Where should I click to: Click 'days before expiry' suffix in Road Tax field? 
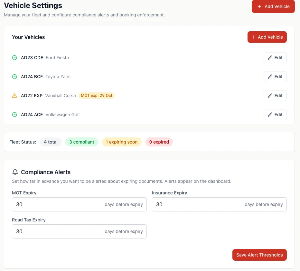point(124,231)
